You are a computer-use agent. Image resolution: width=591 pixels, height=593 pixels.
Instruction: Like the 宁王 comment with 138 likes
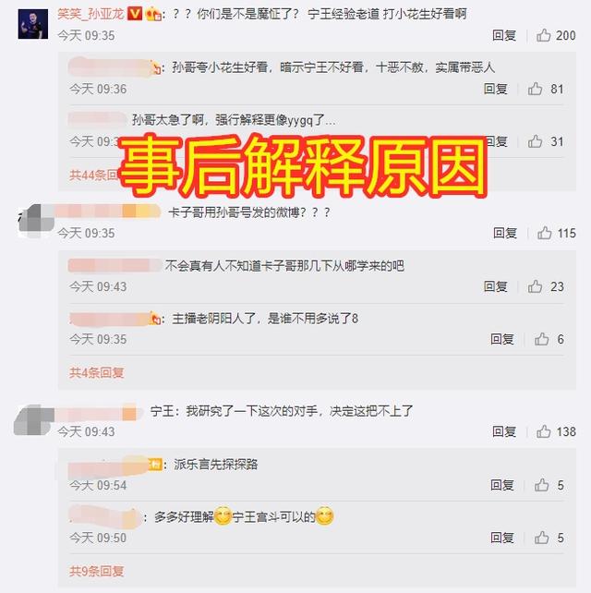(x=543, y=431)
